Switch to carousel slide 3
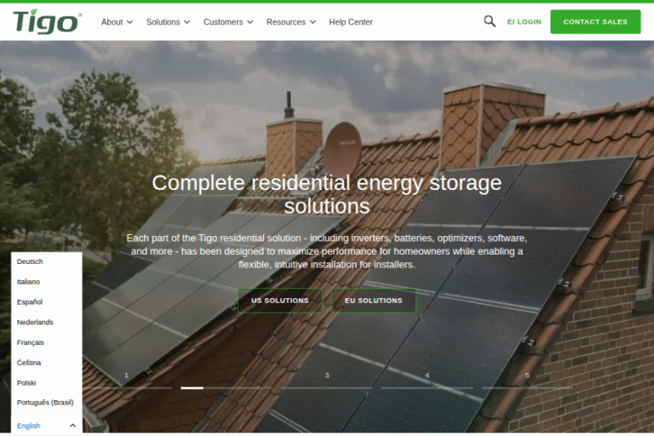The width and height of the screenshot is (654, 436). (327, 380)
